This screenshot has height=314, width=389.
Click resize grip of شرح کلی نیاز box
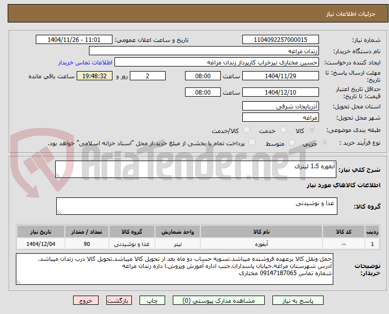(58, 175)
